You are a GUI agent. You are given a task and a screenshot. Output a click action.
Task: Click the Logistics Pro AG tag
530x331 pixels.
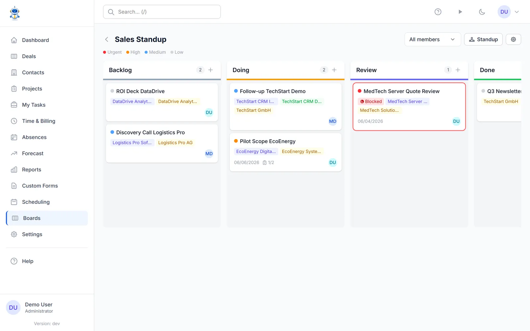tap(175, 143)
